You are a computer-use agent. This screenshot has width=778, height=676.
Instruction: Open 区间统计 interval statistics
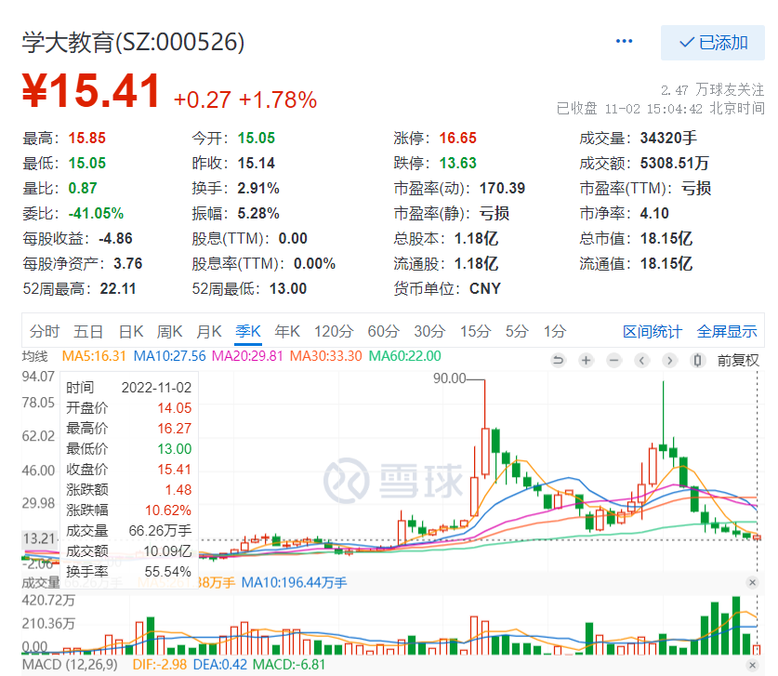(652, 332)
